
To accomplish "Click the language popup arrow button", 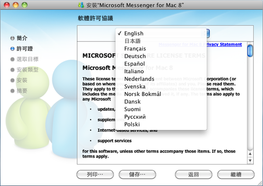I will point(208,34).
